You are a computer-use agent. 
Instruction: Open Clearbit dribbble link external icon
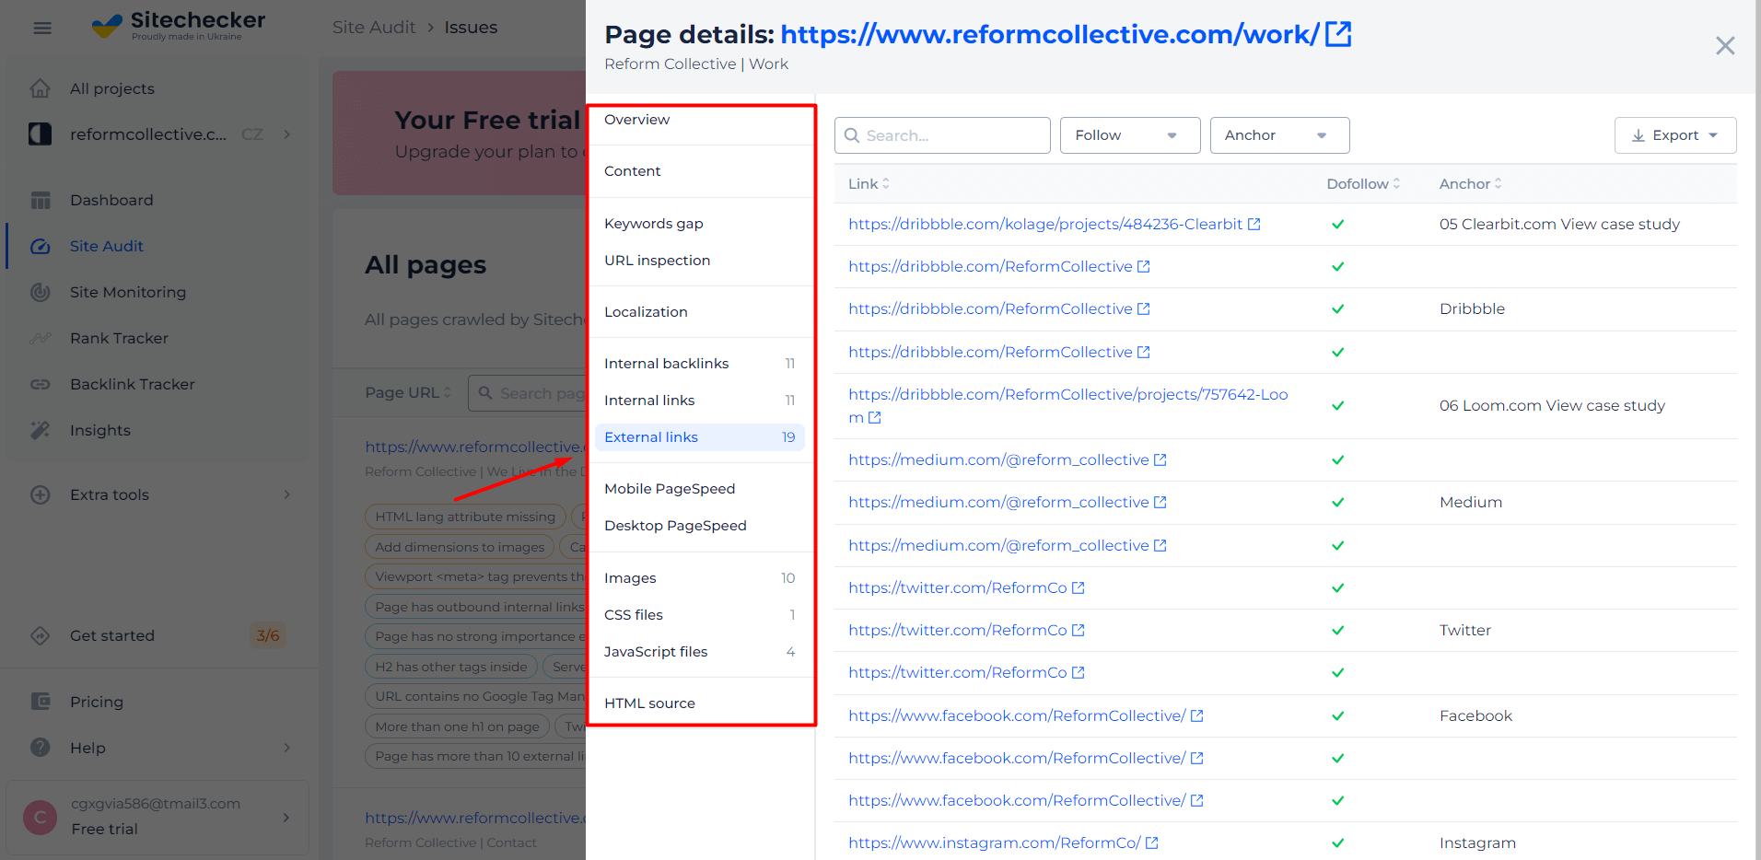point(1254,225)
